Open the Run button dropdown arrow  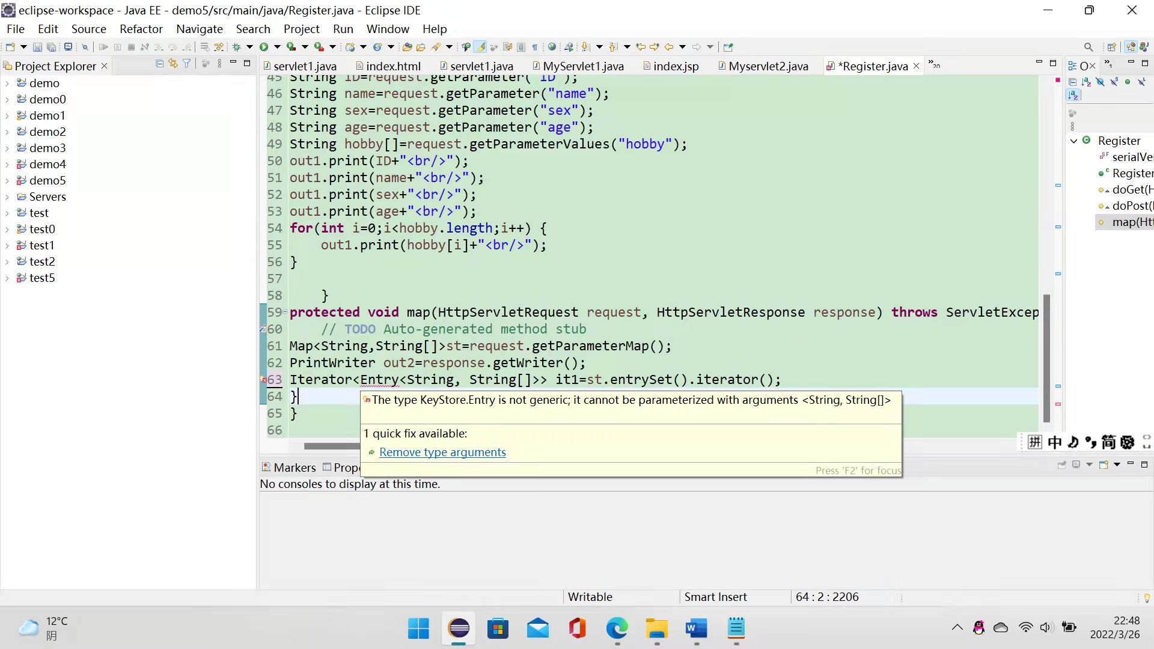(277, 46)
